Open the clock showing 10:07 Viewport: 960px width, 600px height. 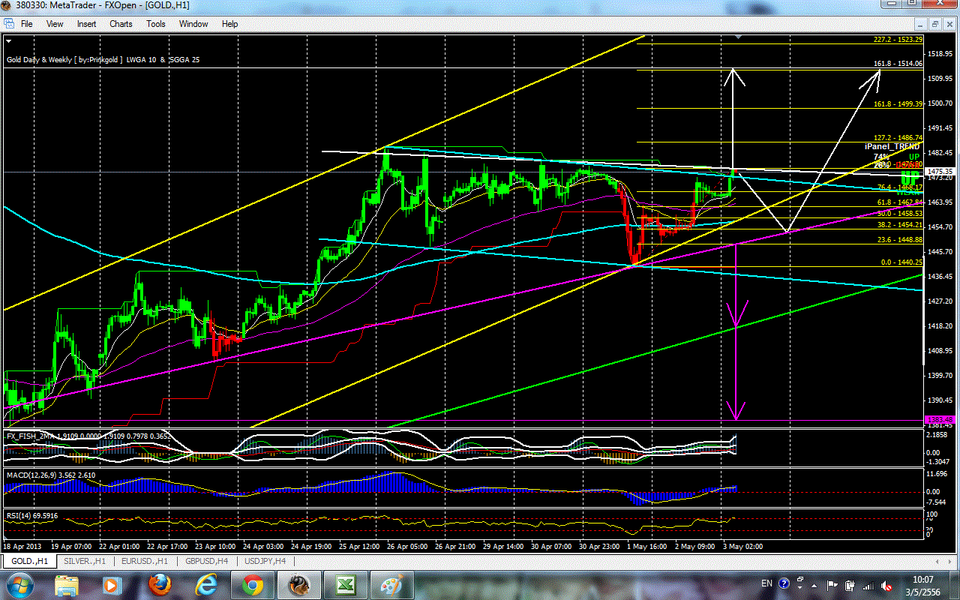[923, 585]
